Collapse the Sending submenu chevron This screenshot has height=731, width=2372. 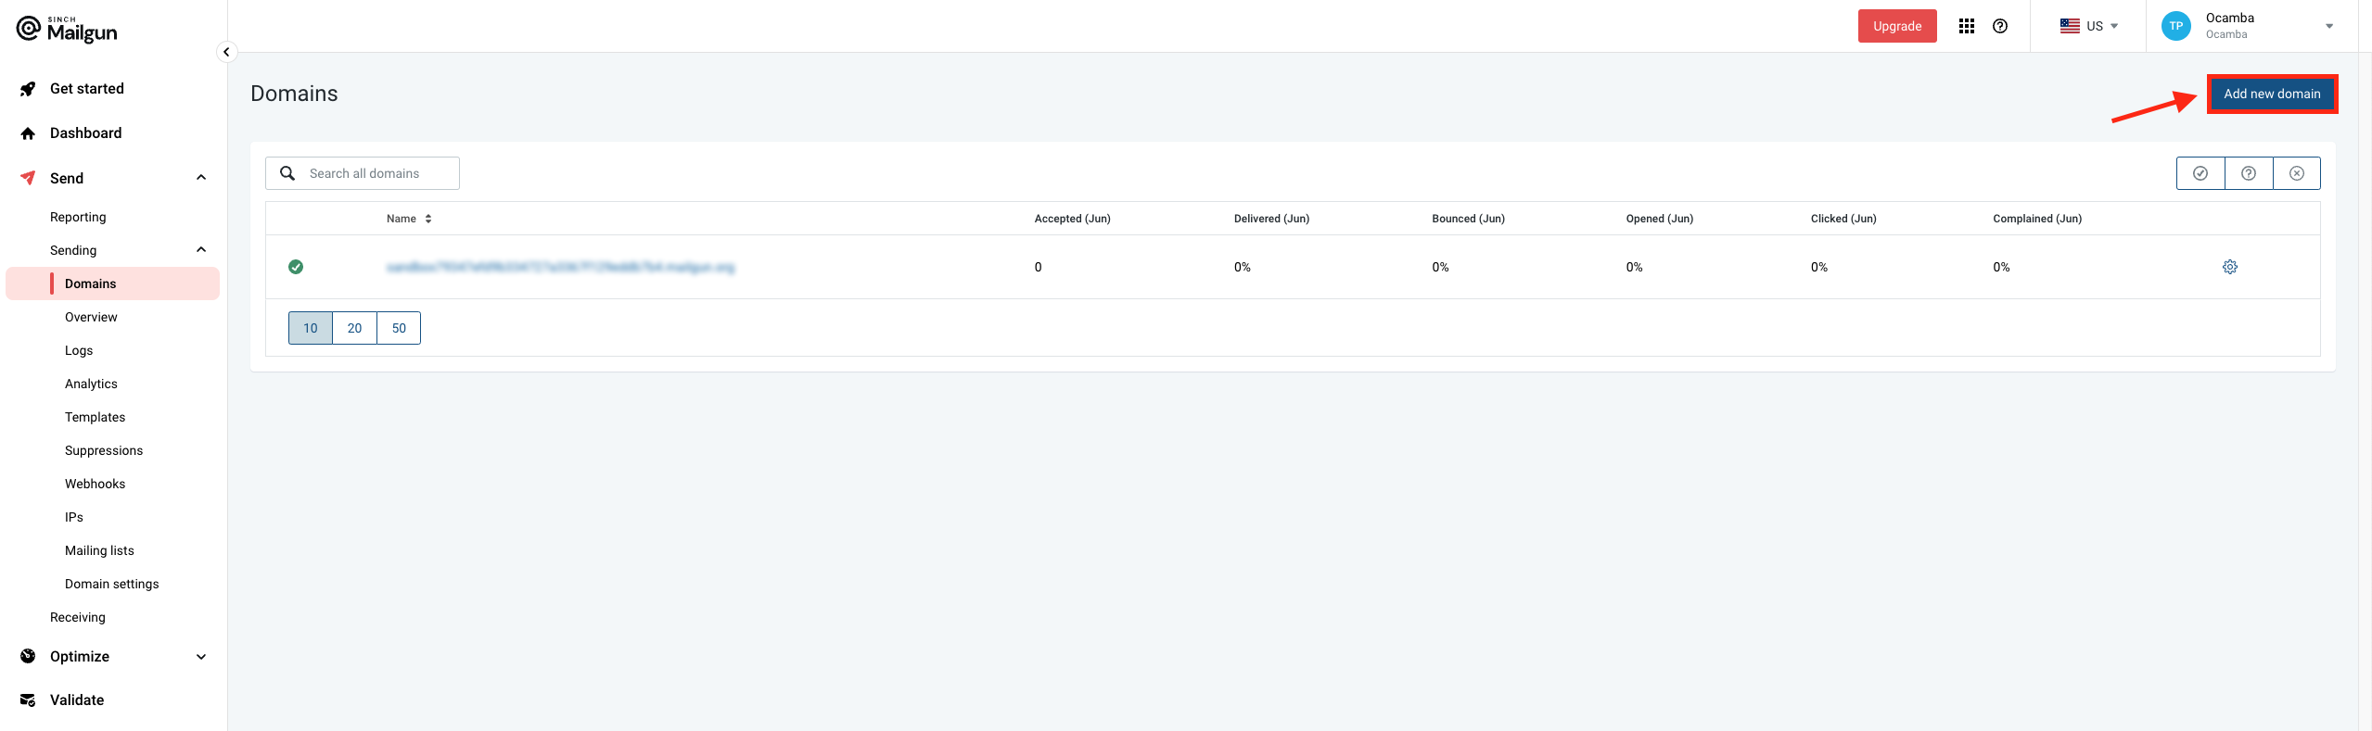[x=201, y=250]
